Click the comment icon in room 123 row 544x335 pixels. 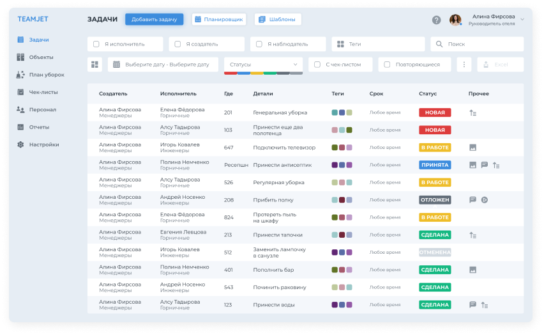[473, 305]
